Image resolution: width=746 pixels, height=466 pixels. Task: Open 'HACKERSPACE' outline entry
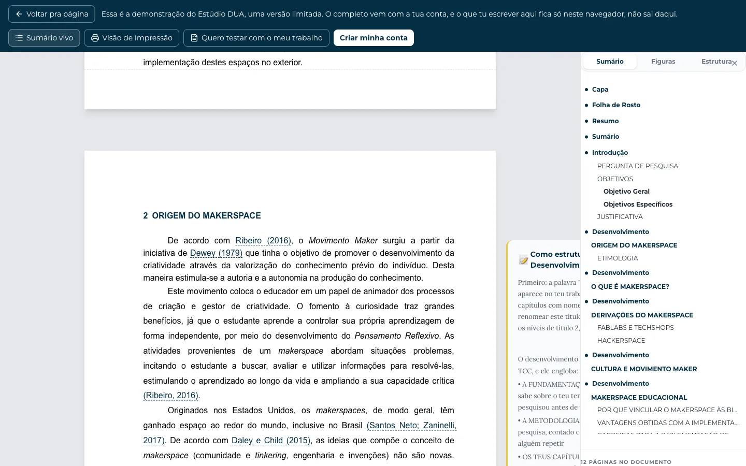(621, 341)
